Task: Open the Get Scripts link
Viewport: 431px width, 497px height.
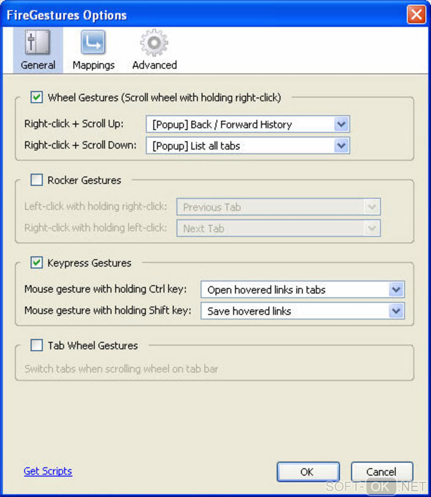Action: tap(48, 471)
